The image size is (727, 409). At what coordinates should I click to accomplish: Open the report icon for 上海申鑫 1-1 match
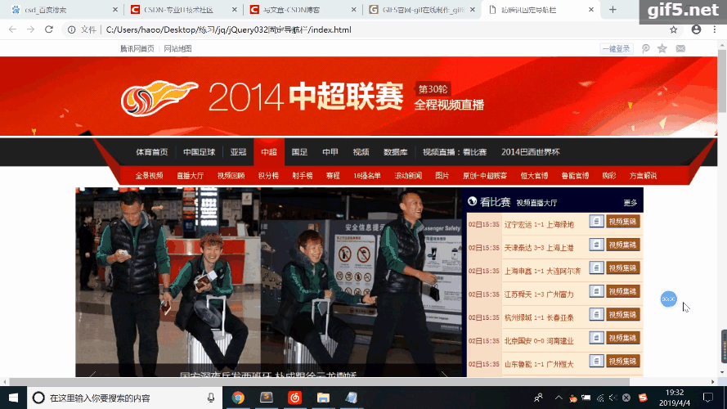click(x=596, y=267)
